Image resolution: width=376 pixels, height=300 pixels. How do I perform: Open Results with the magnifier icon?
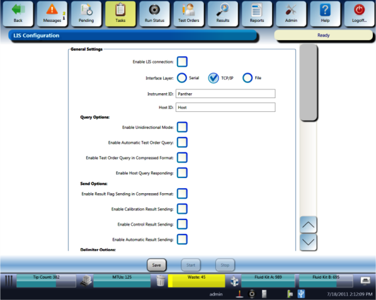point(223,12)
